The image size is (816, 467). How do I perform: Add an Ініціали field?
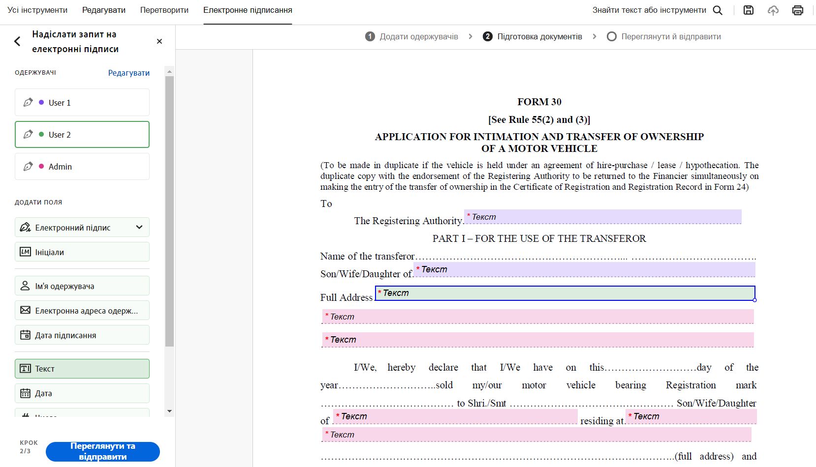(x=82, y=252)
